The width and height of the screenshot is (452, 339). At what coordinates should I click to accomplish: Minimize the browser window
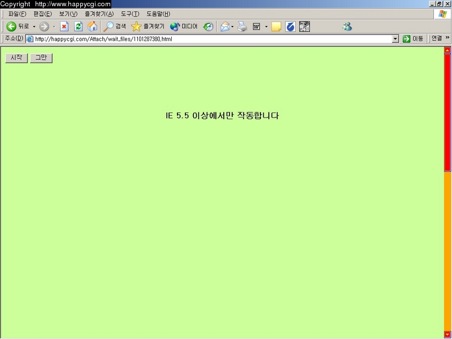click(x=432, y=4)
